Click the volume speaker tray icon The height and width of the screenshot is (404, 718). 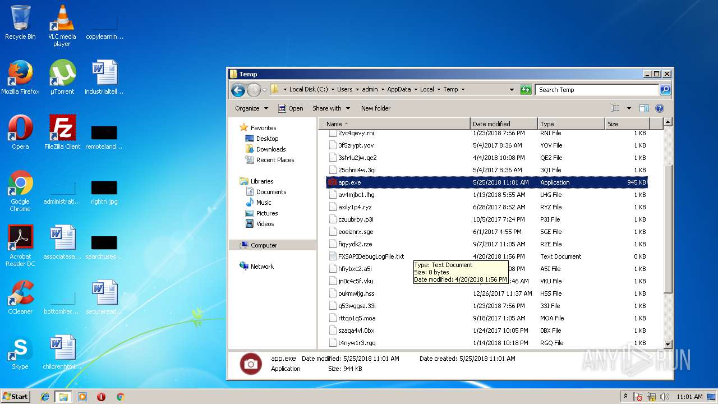coord(664,397)
